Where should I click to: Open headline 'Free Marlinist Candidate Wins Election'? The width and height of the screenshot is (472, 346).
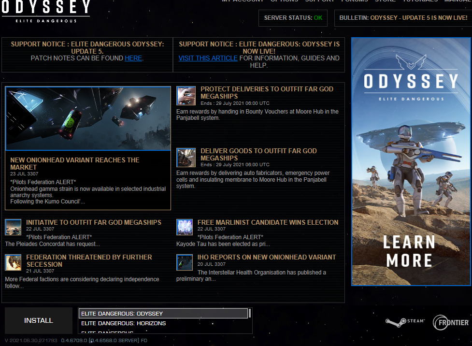coord(268,222)
